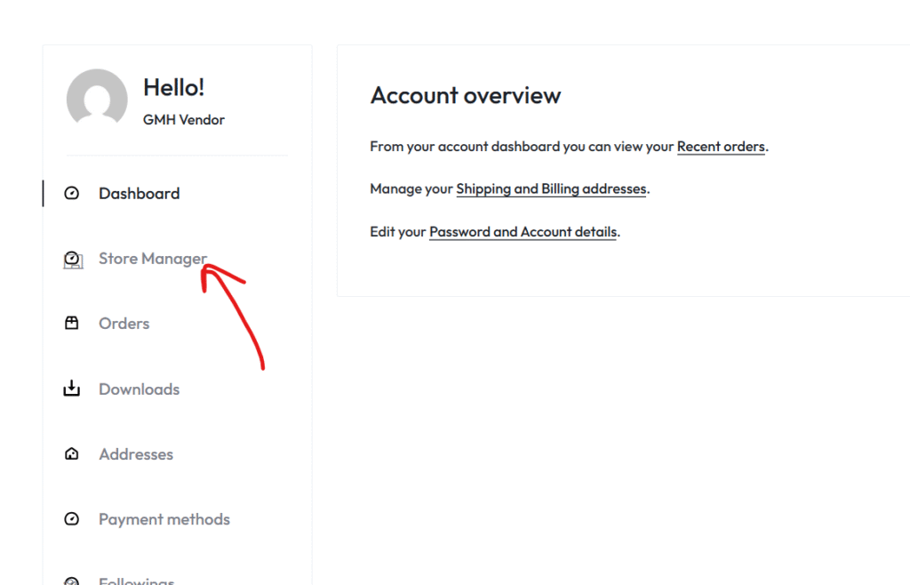Click the user avatar picture

click(x=97, y=99)
